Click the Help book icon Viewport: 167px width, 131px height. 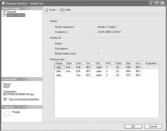coord(62,10)
